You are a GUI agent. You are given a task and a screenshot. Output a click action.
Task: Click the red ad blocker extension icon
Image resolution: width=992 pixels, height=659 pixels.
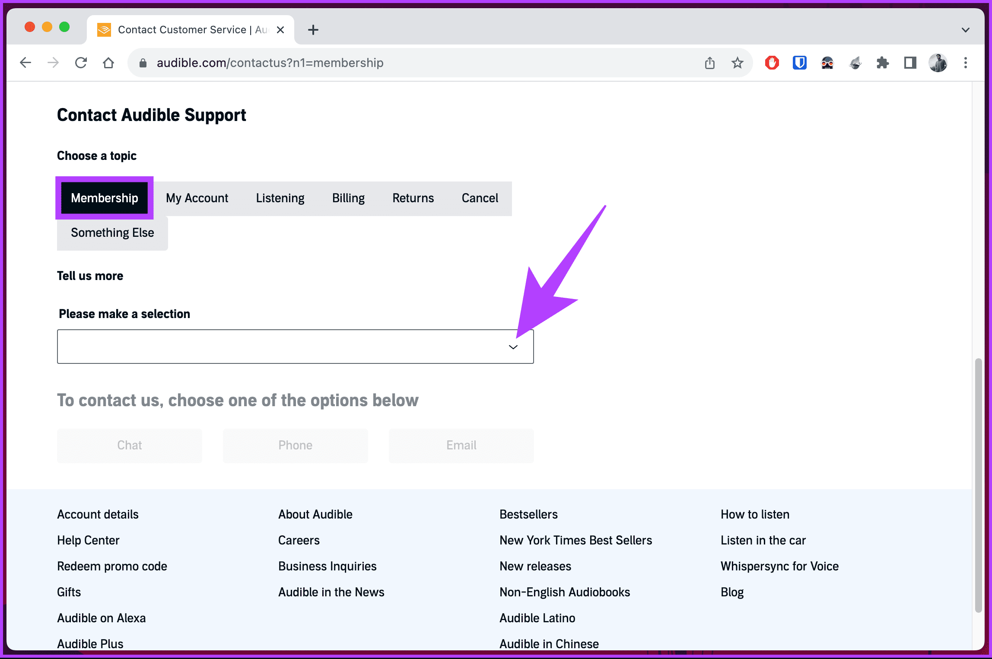point(772,63)
